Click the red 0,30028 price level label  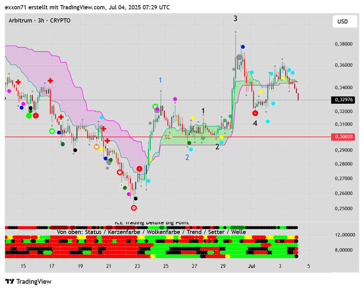click(x=344, y=137)
